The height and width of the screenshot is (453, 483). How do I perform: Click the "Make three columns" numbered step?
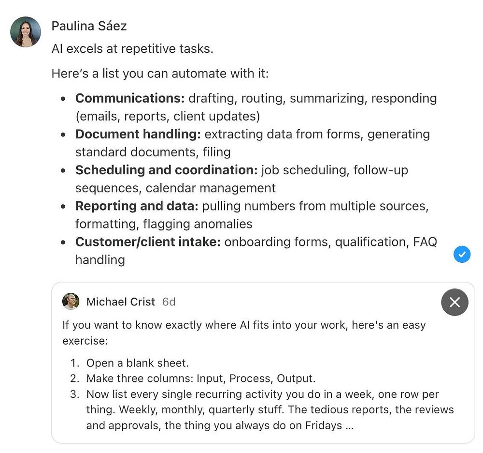pos(200,378)
